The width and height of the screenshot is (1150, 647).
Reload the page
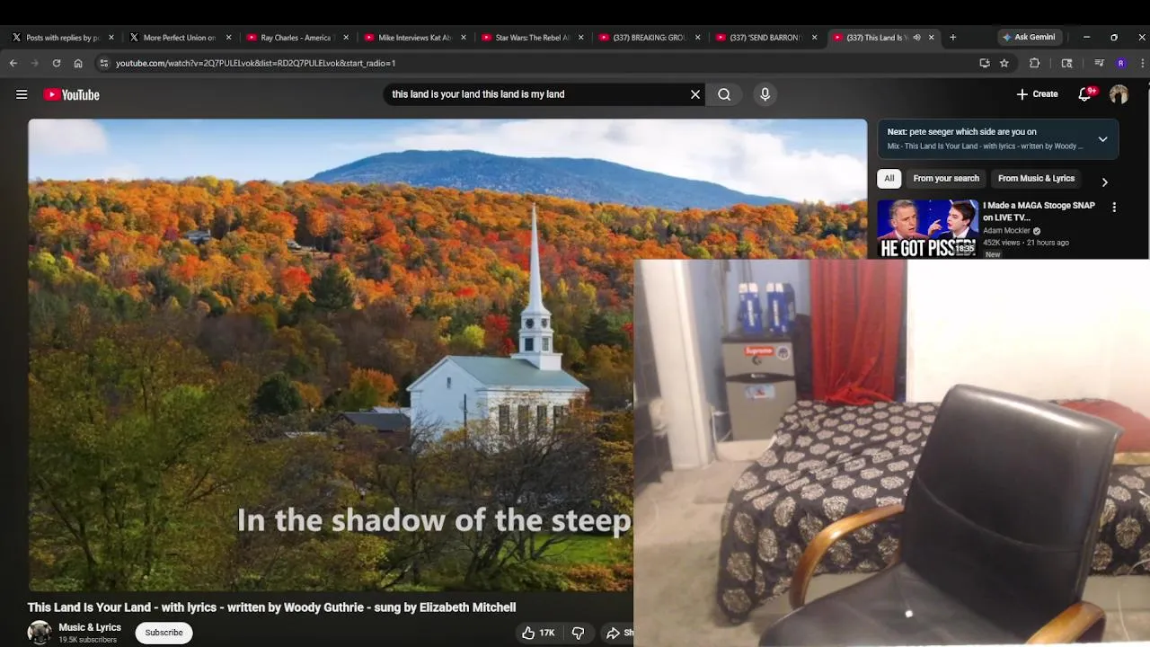57,63
